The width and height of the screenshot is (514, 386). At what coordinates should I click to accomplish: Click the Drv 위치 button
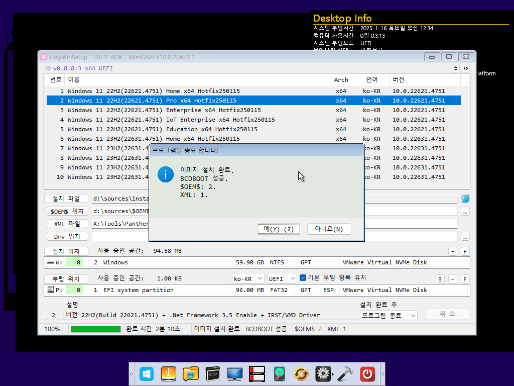67,236
